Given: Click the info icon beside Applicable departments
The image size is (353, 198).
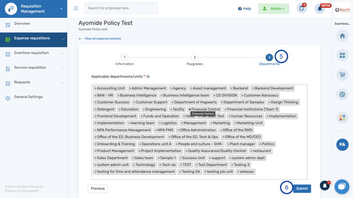Looking at the screenshot, I should [148, 77].
